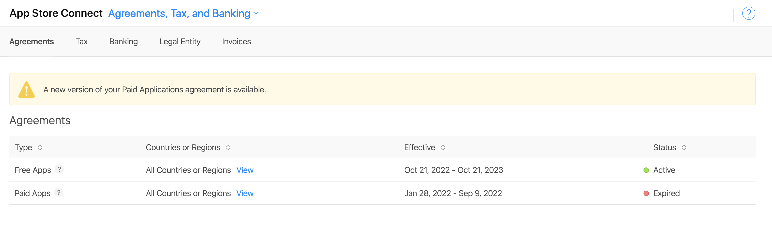Click the Paid Applications agreement notice banner
This screenshot has height=242, width=772.
(382, 89)
